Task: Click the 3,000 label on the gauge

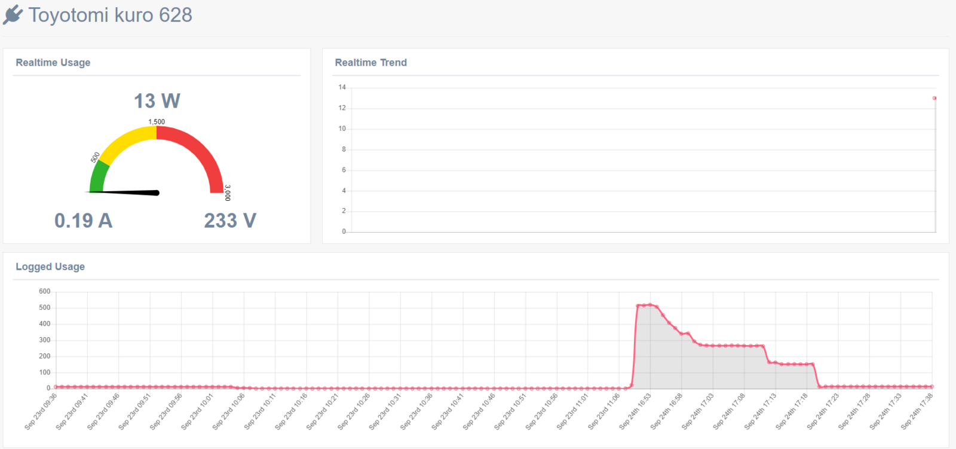Action: click(228, 193)
